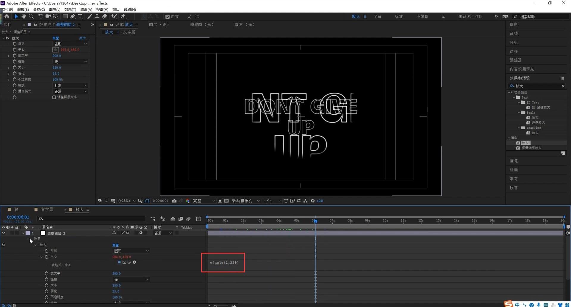Open the 形状 圆形 dropdown in effect controls
The height and width of the screenshot is (307, 571).
click(70, 44)
